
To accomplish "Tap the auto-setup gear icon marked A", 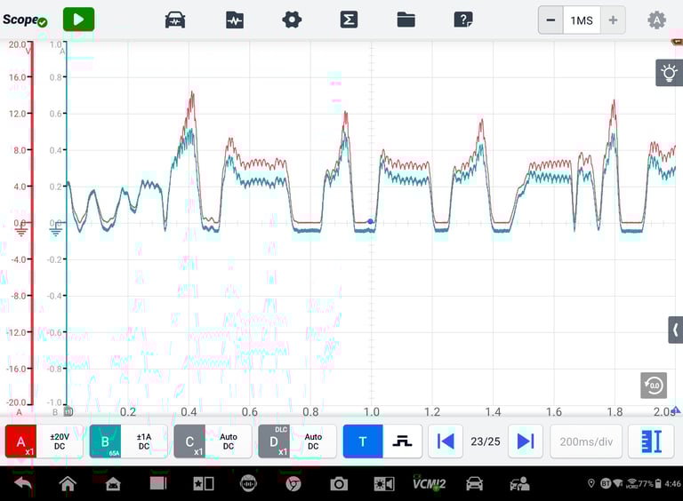I will click(656, 20).
